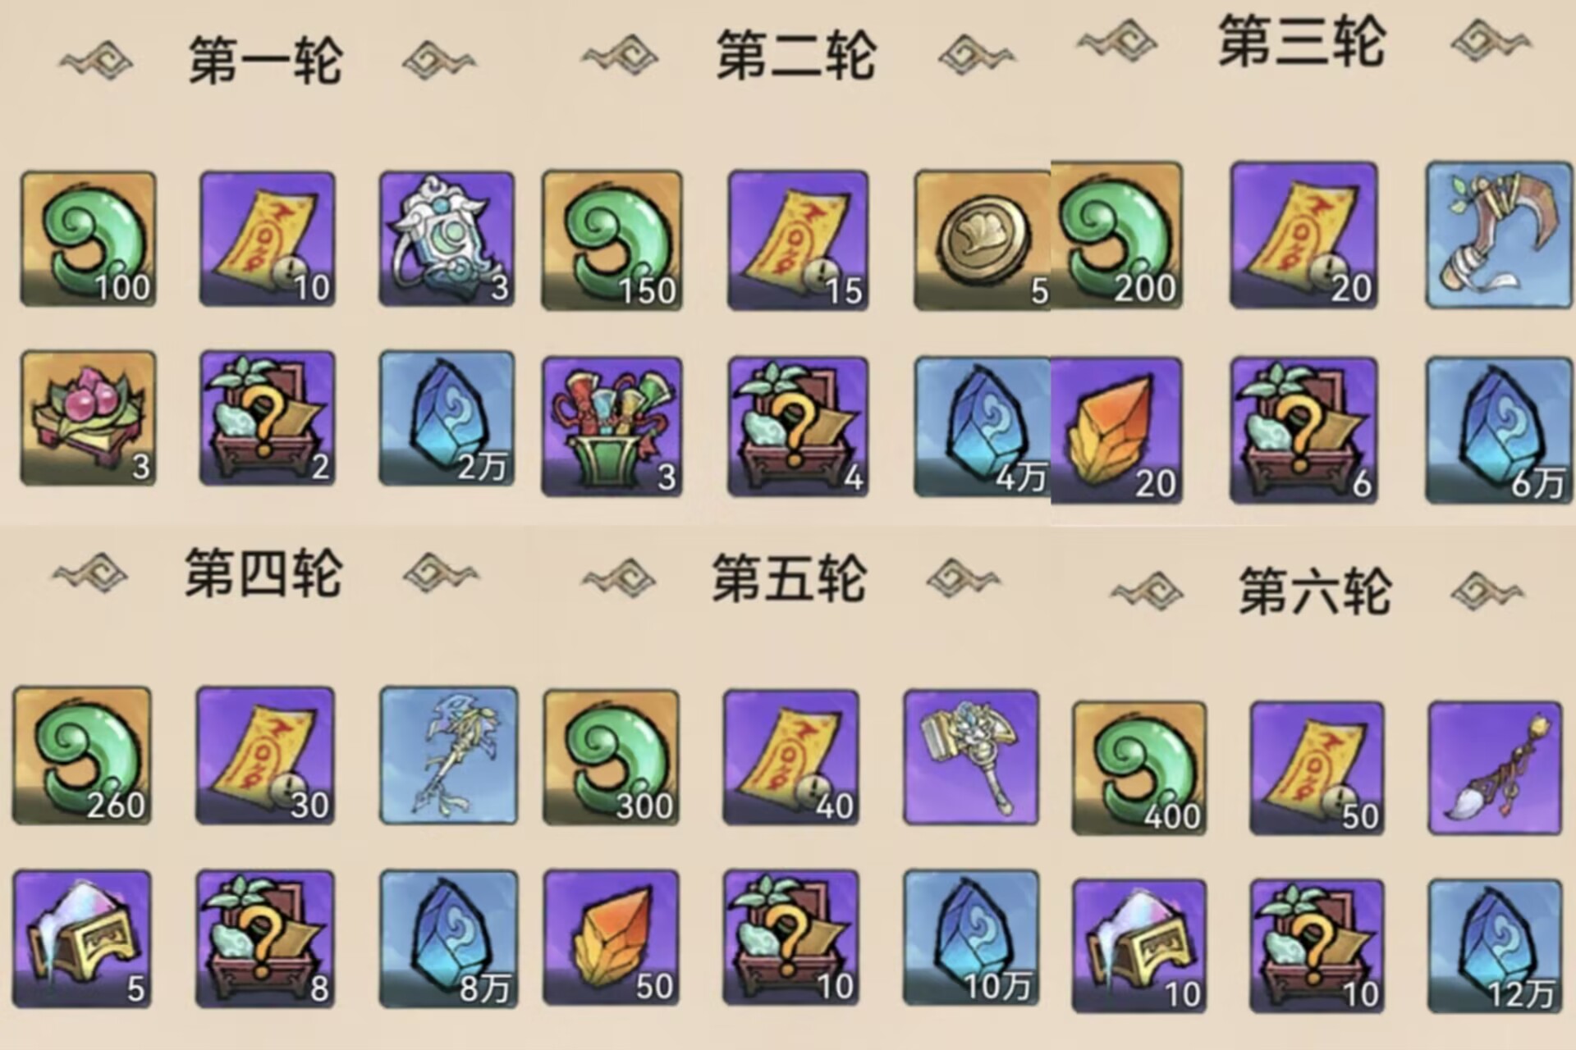This screenshot has width=1576, height=1050.
Task: Click the frosted gold chest with quantity 5
Action: [x=82, y=939]
